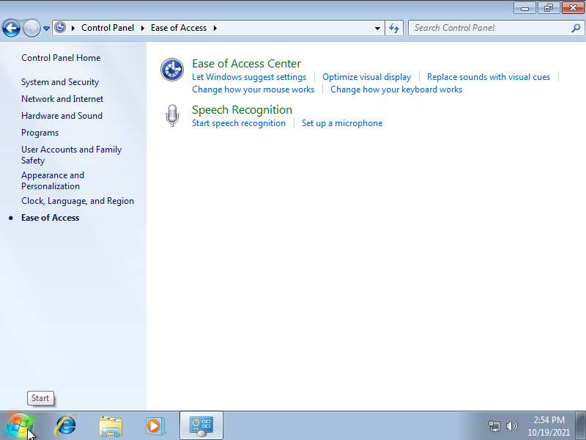Open System and Security category in sidebar
586x440 pixels.
pos(60,82)
